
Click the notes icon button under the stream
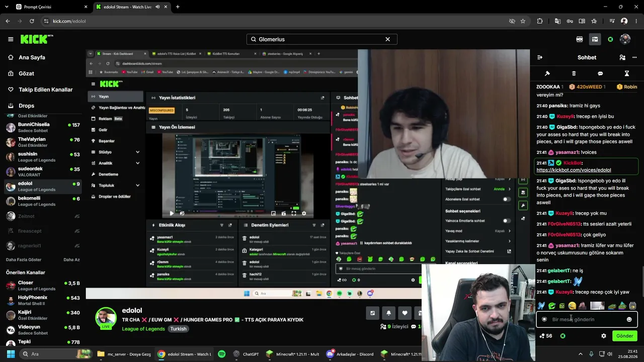click(372, 313)
